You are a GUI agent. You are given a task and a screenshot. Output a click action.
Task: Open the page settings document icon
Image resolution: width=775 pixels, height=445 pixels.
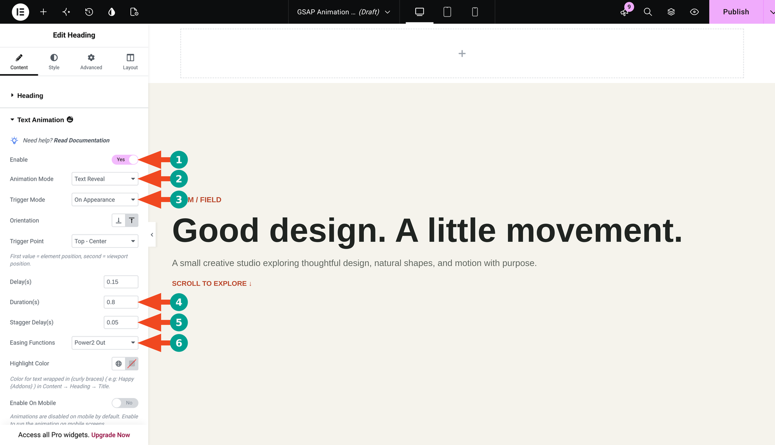click(x=135, y=12)
